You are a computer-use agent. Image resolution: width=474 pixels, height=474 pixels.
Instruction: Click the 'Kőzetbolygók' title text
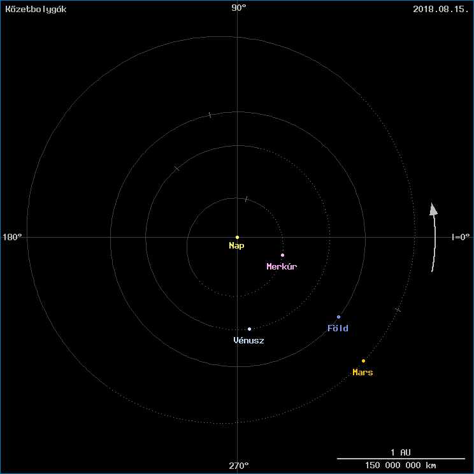tap(36, 10)
